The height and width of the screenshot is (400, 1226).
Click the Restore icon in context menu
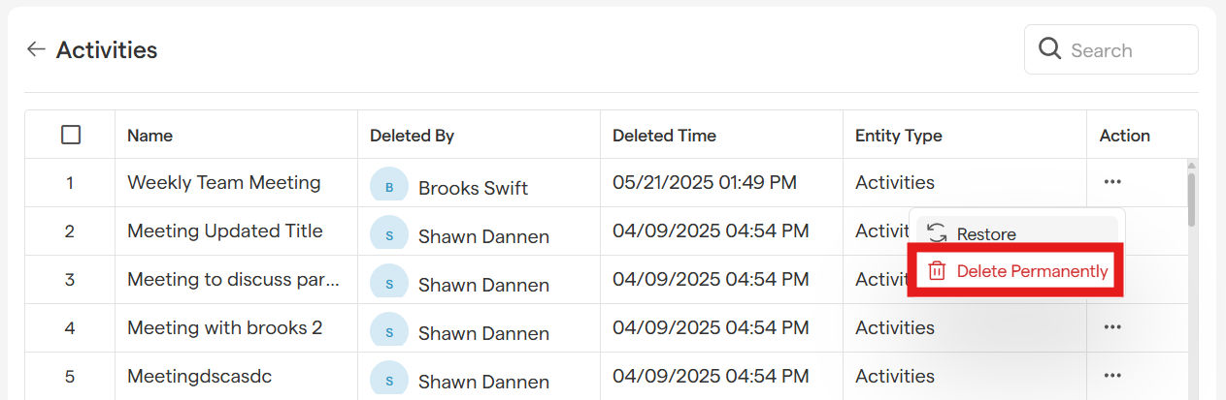pyautogui.click(x=937, y=233)
